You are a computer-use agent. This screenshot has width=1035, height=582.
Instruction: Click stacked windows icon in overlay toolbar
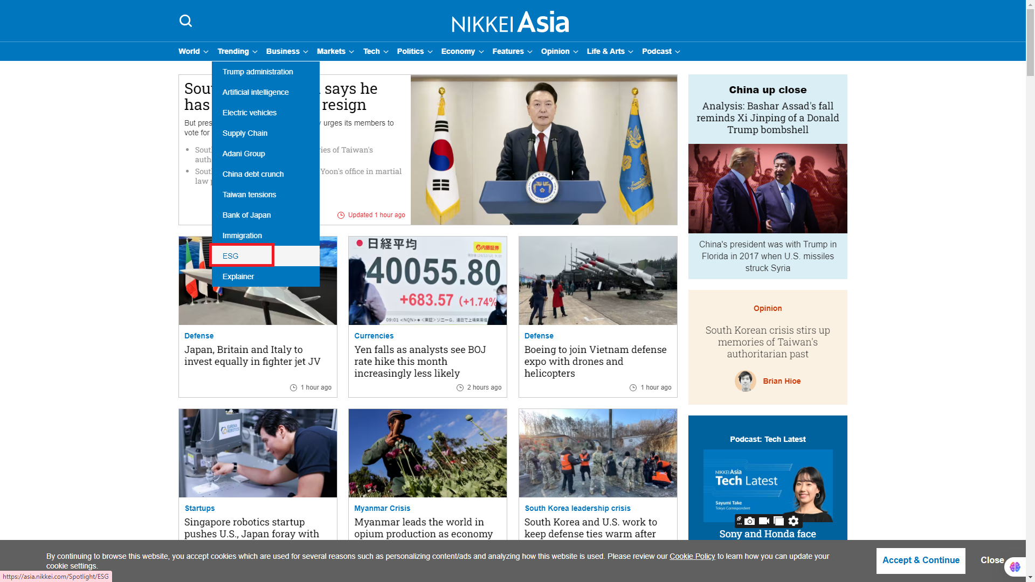pyautogui.click(x=778, y=521)
